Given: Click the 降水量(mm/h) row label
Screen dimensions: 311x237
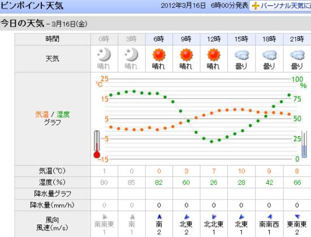Looking at the screenshot, I should point(52,205).
